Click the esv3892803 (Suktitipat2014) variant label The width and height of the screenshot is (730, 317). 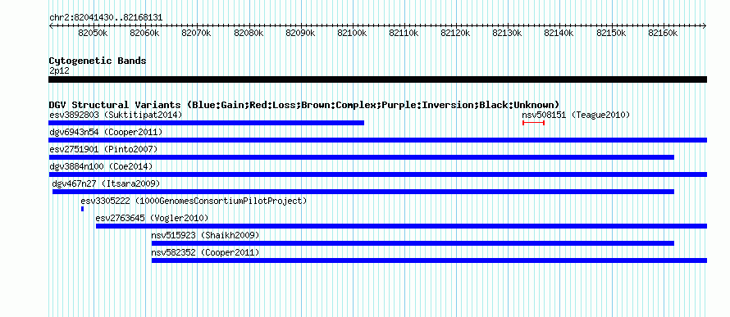[116, 115]
